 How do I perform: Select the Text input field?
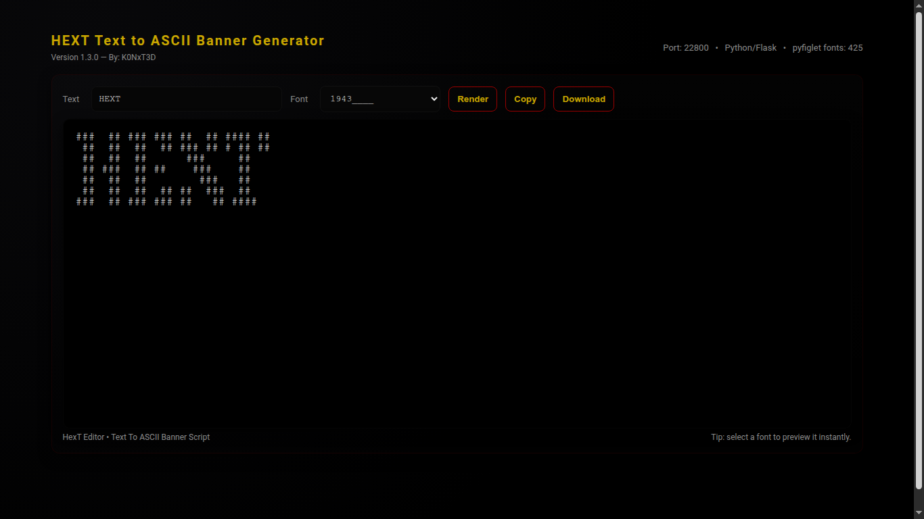[187, 99]
